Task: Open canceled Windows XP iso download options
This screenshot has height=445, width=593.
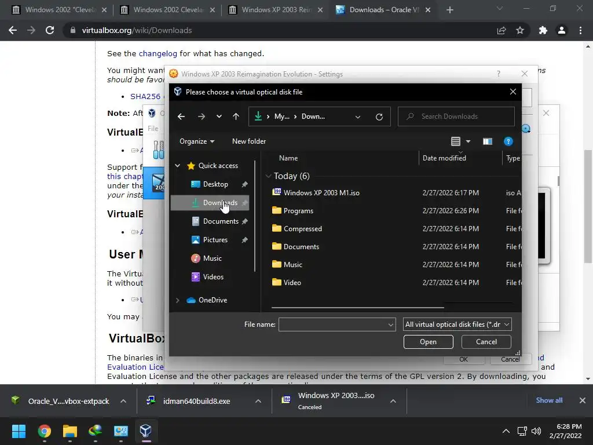Action: tap(393, 401)
